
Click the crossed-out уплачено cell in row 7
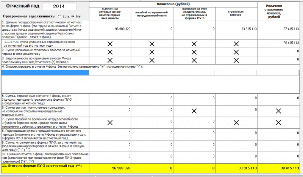pos(278,122)
